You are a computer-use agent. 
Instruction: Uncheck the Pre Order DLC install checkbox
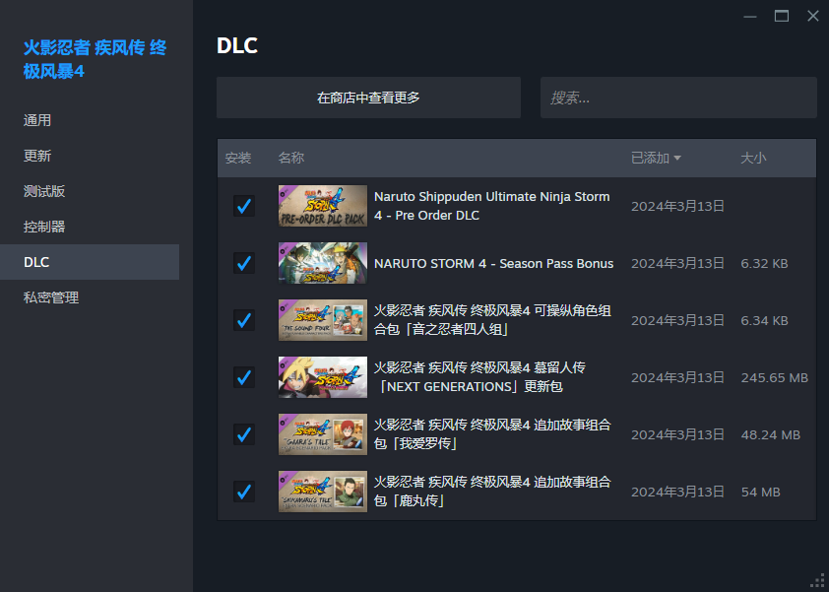244,206
